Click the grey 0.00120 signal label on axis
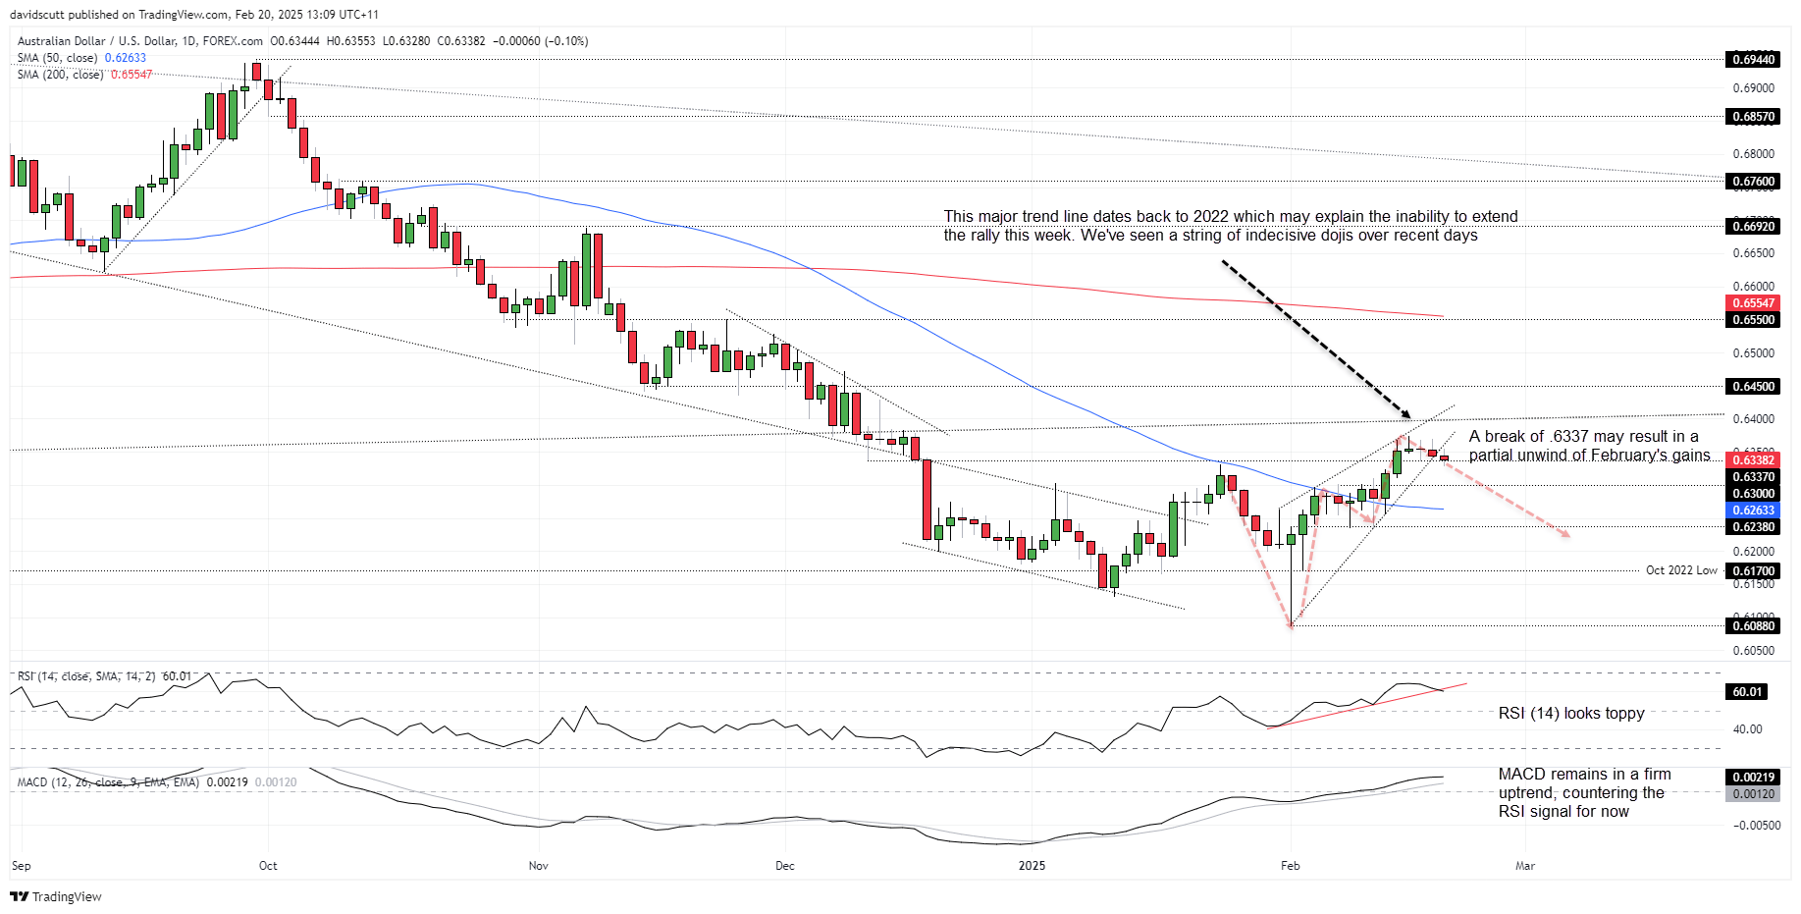 coord(1753,794)
